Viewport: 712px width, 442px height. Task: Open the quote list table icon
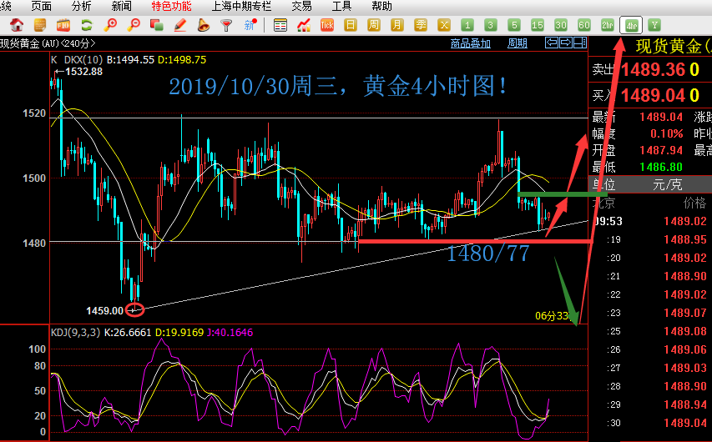coord(280,25)
